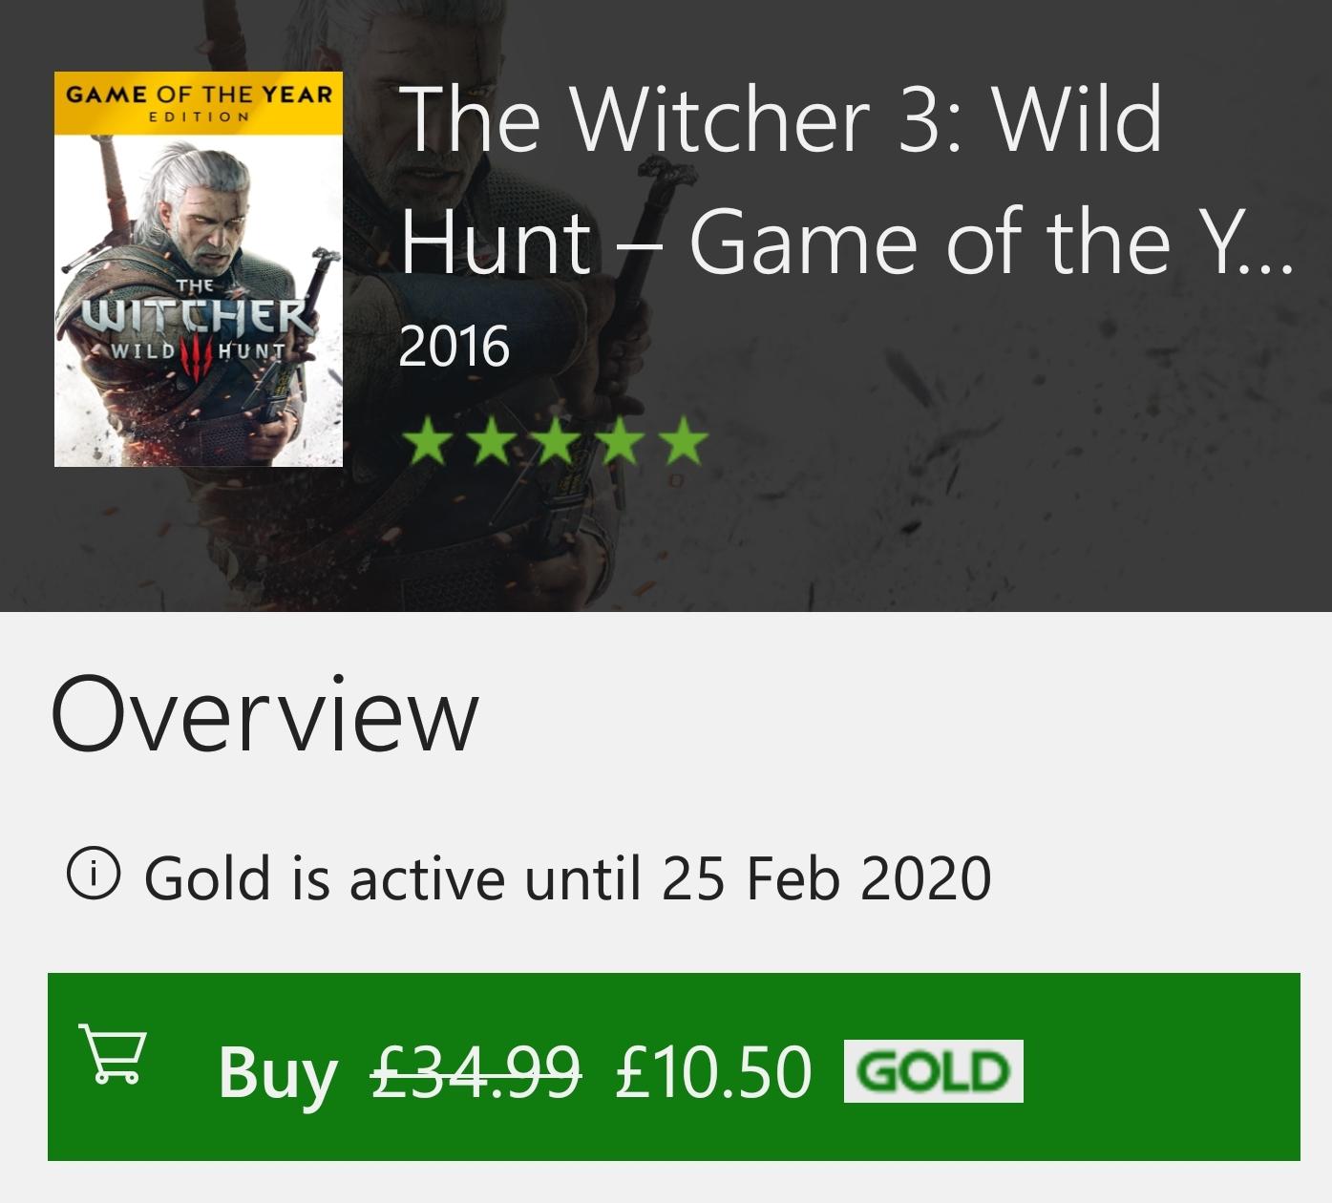Click the GOLD badge on Buy button
This screenshot has width=1332, height=1203.
click(933, 1071)
